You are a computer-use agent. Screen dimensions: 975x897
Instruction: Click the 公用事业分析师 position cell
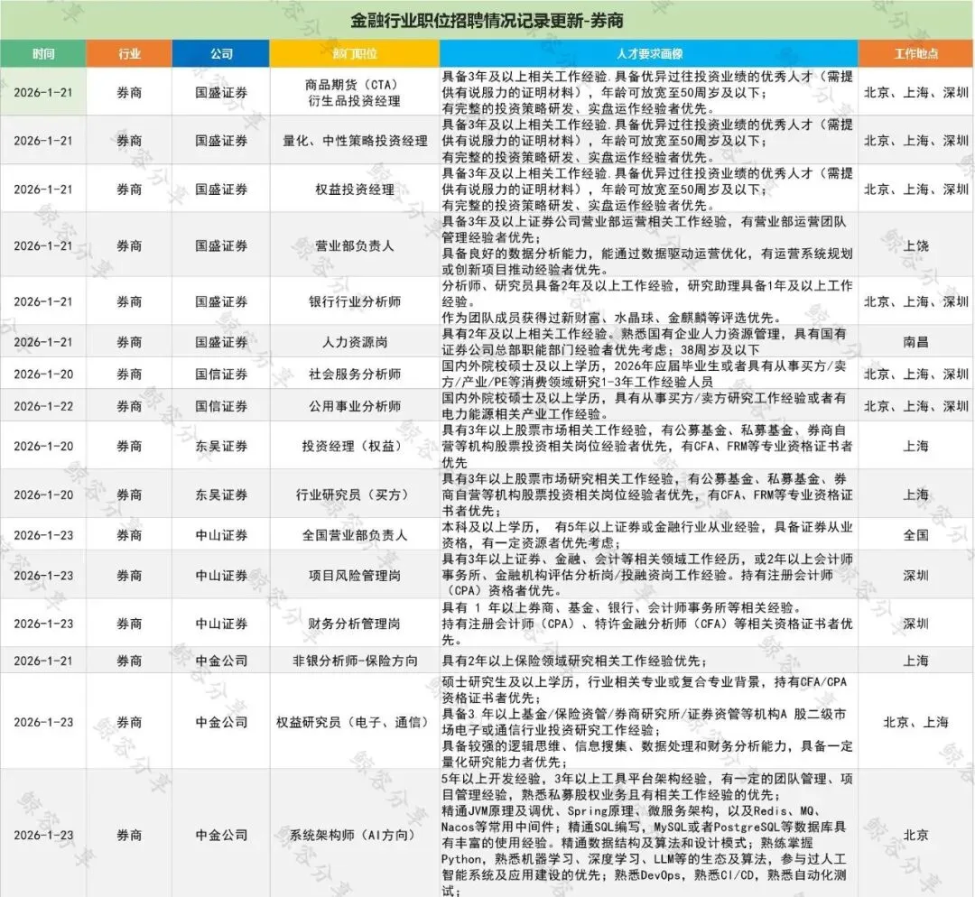coord(355,406)
